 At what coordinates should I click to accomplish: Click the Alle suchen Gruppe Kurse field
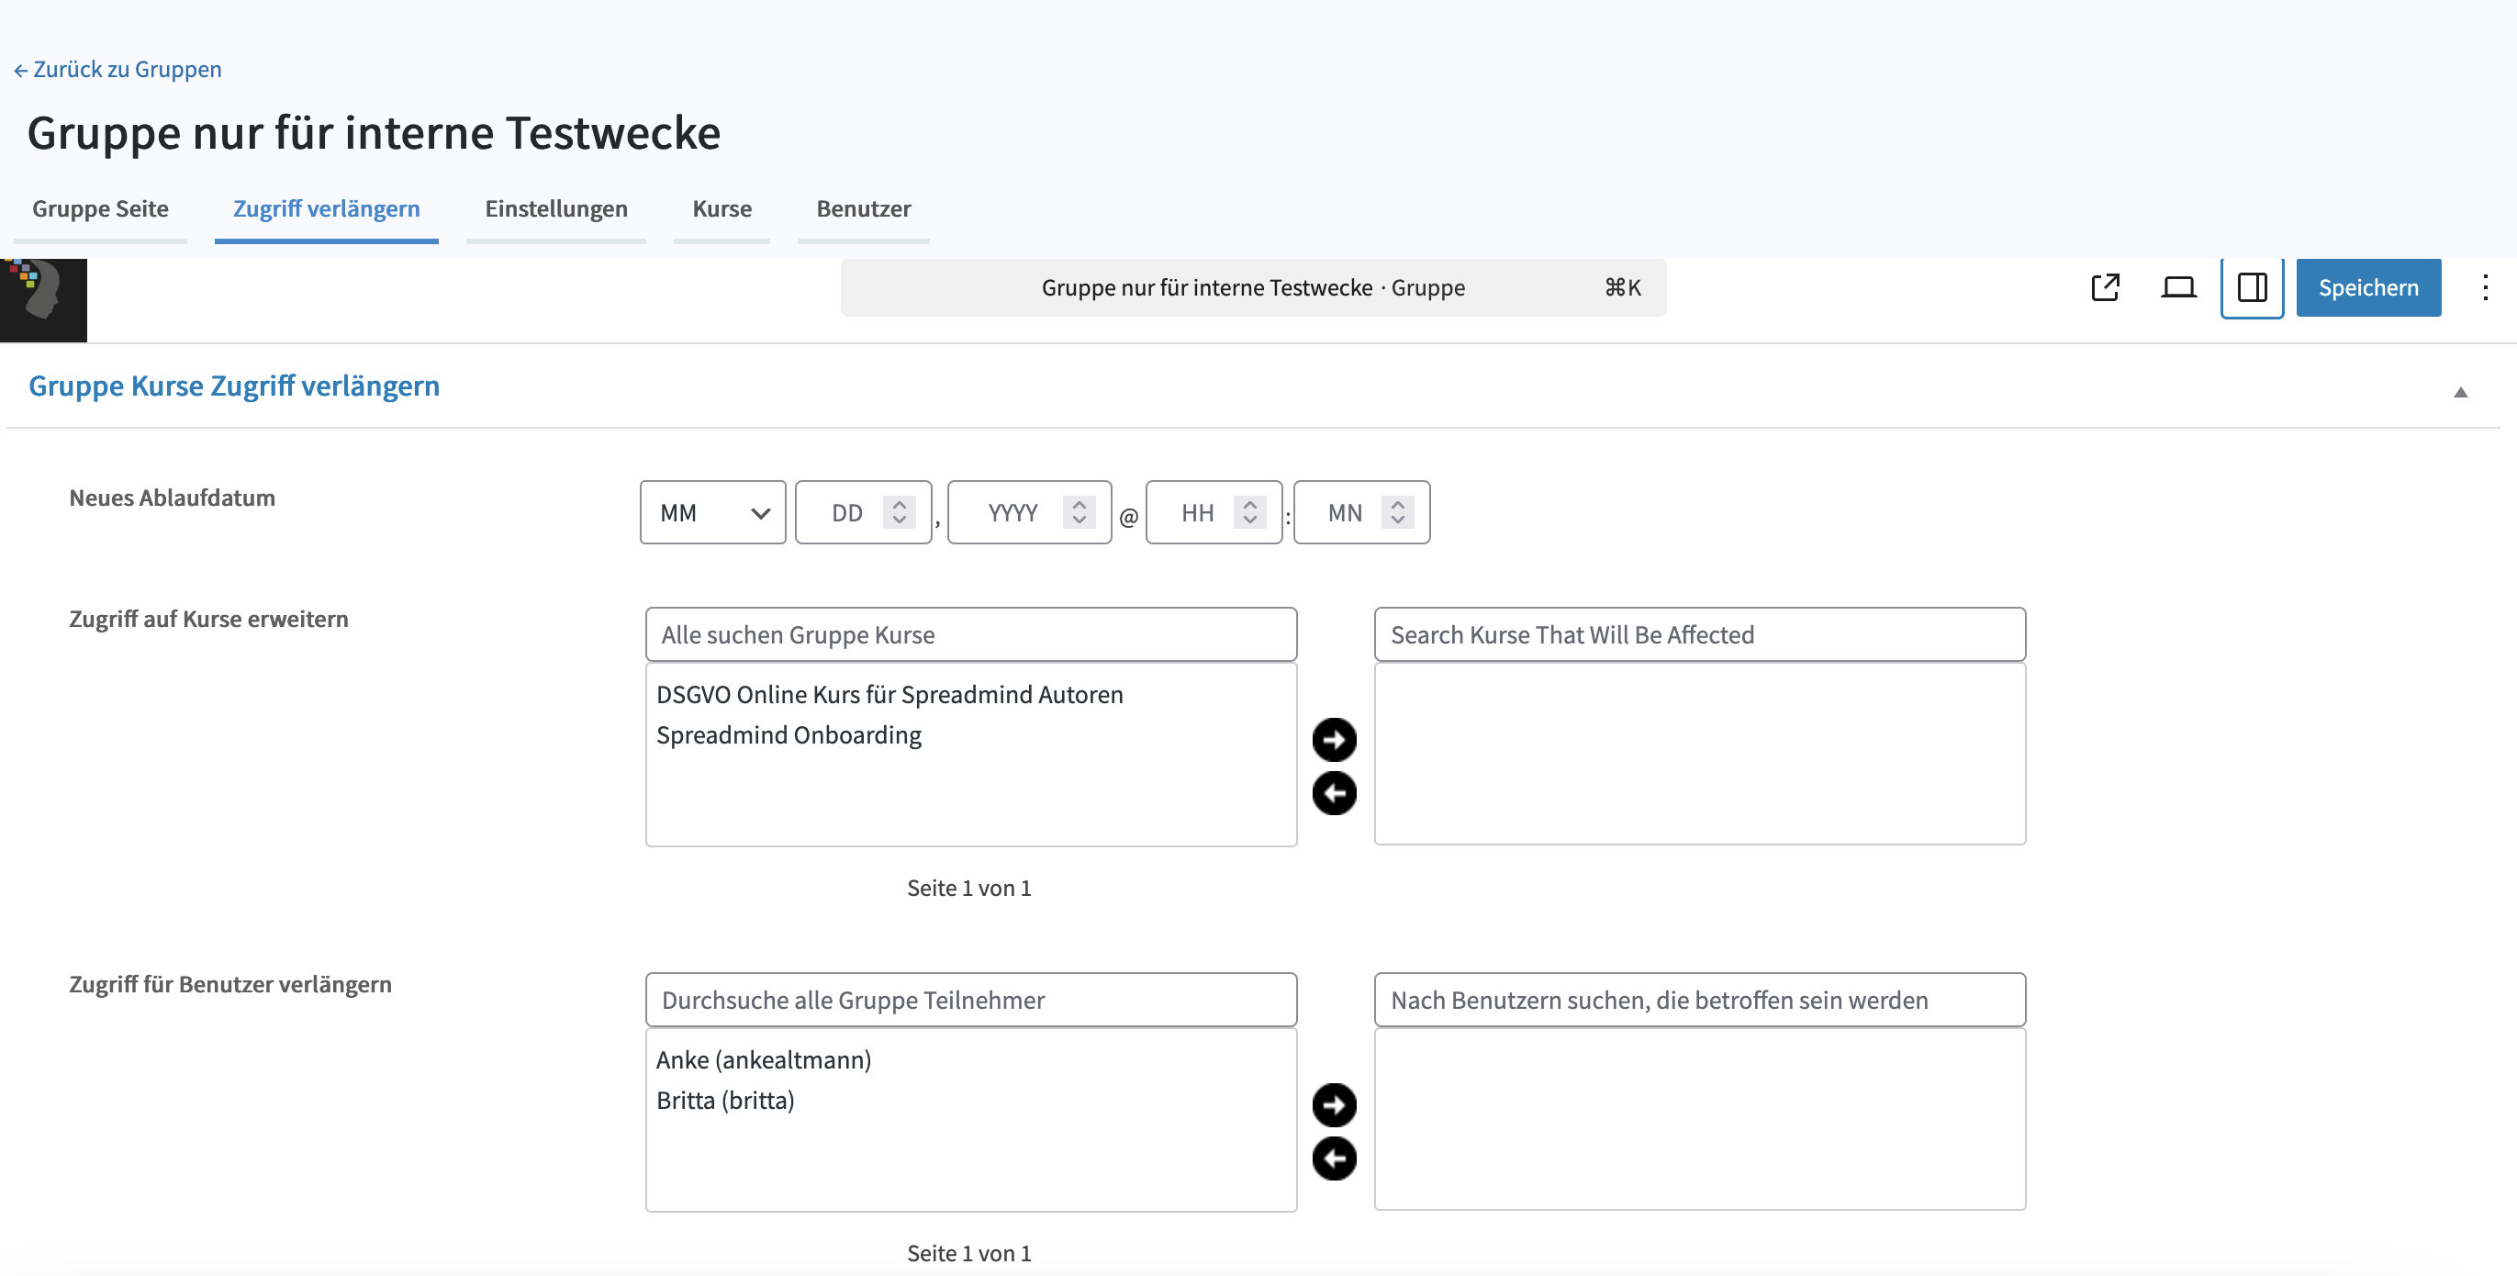pos(970,634)
